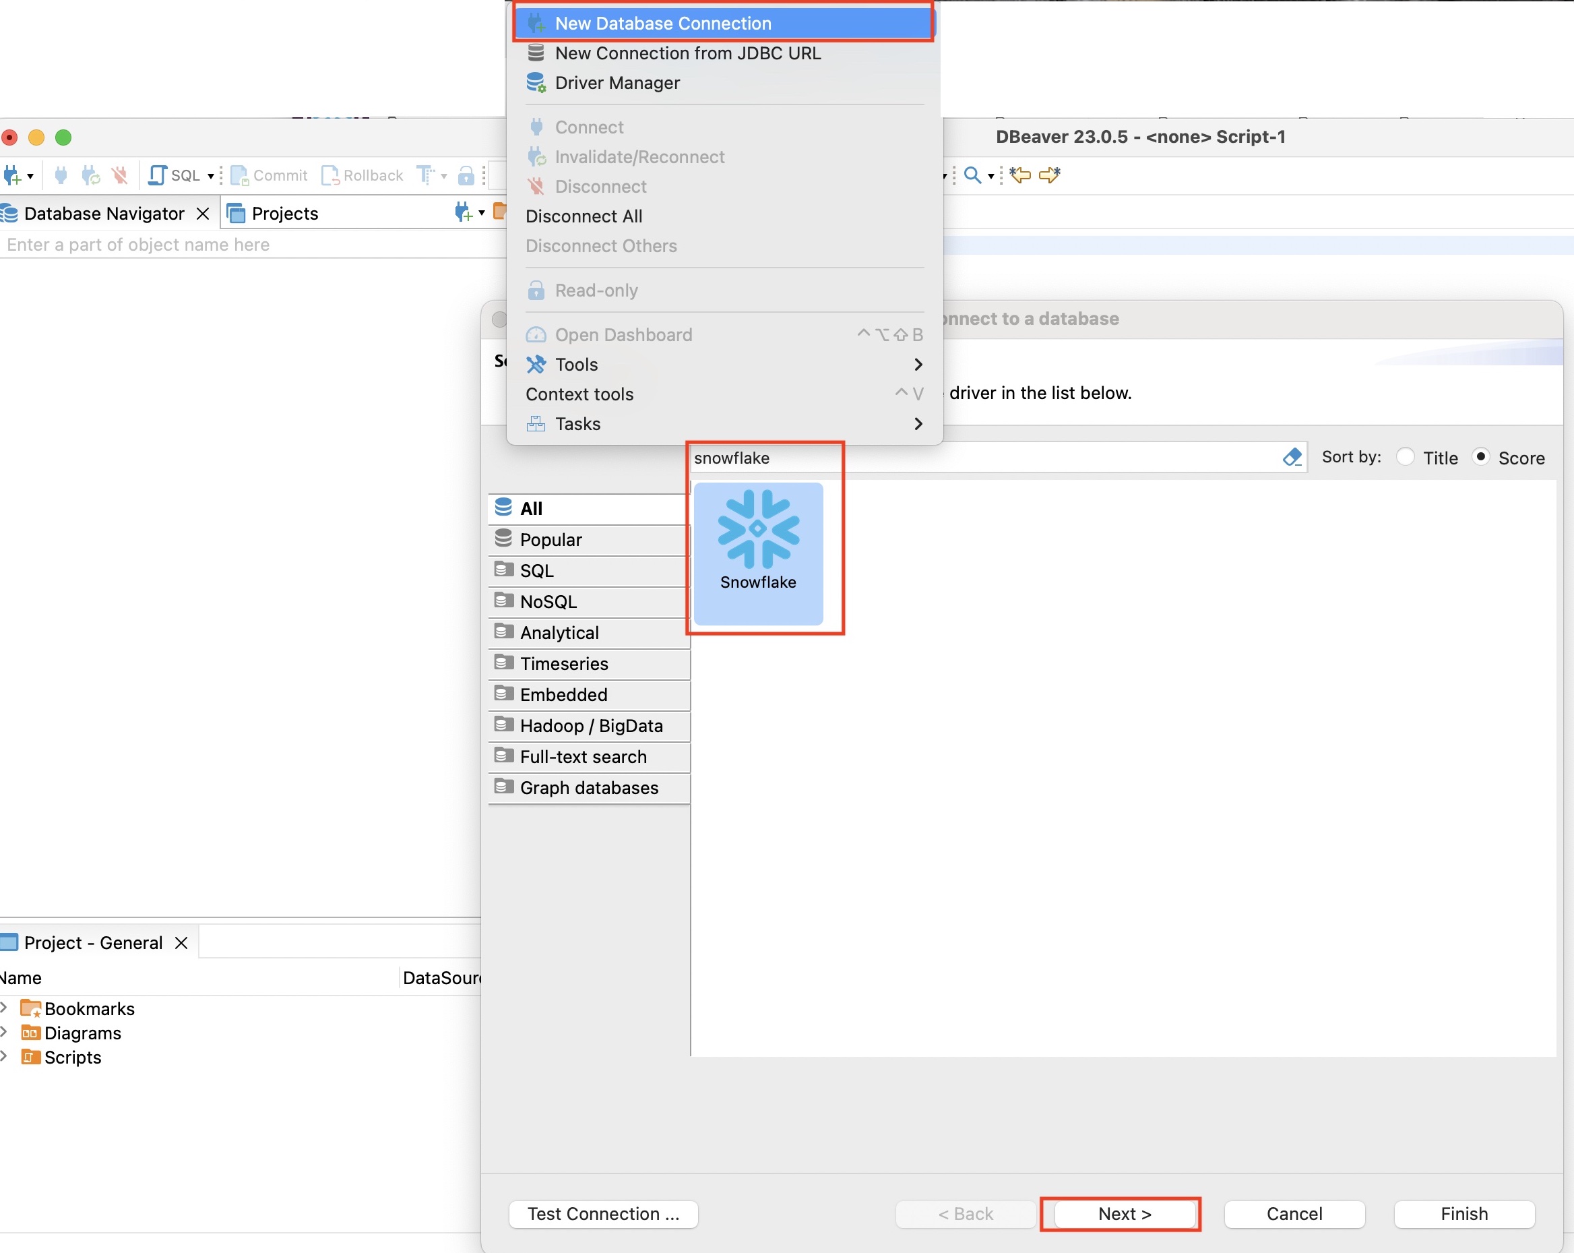Image resolution: width=1574 pixels, height=1253 pixels.
Task: Sort drivers by Score
Action: coord(1481,457)
